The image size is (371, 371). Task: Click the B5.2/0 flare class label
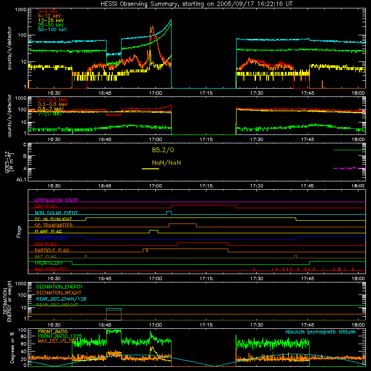(163, 150)
